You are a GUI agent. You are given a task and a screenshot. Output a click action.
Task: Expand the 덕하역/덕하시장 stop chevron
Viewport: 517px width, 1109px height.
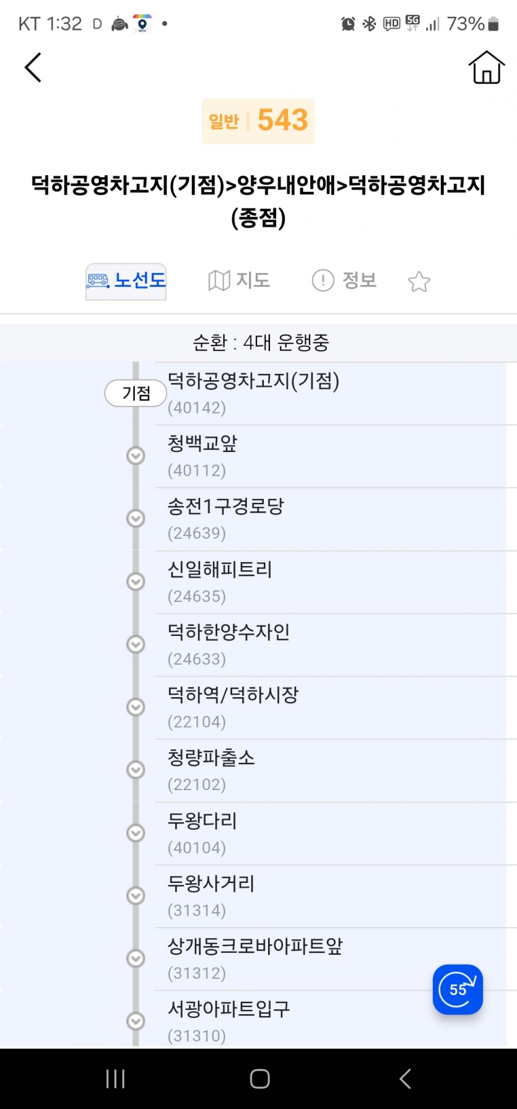coord(136,707)
